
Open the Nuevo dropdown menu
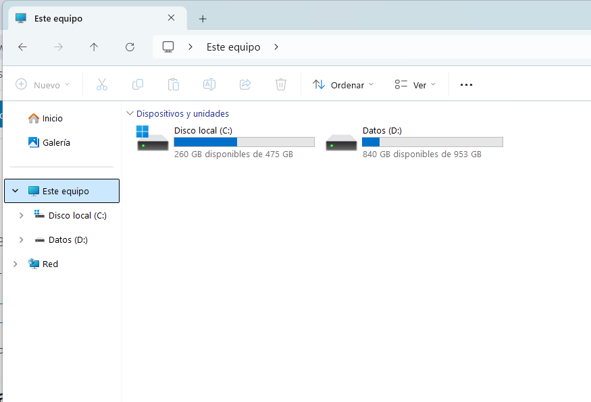(43, 85)
